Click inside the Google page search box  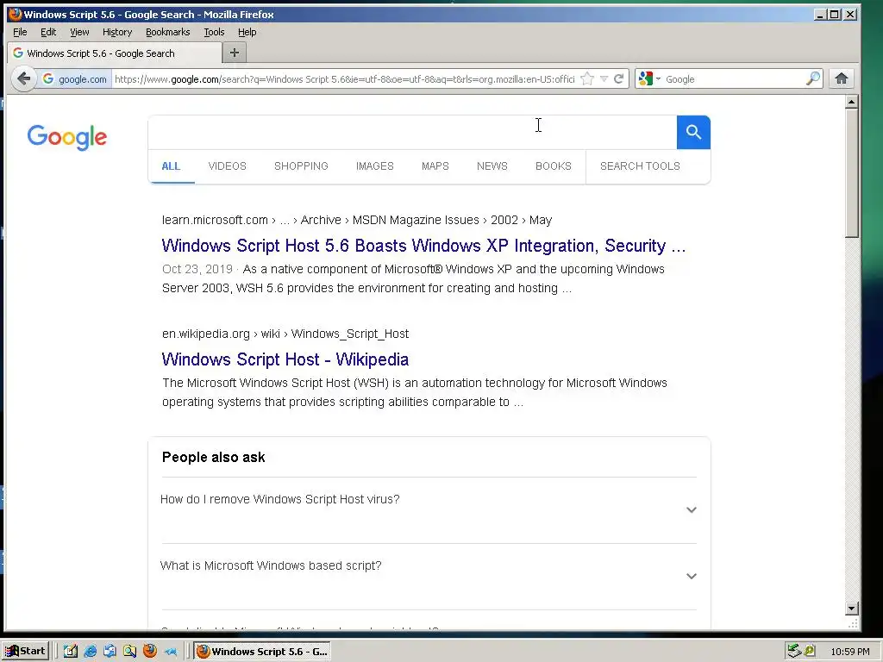coord(412,132)
